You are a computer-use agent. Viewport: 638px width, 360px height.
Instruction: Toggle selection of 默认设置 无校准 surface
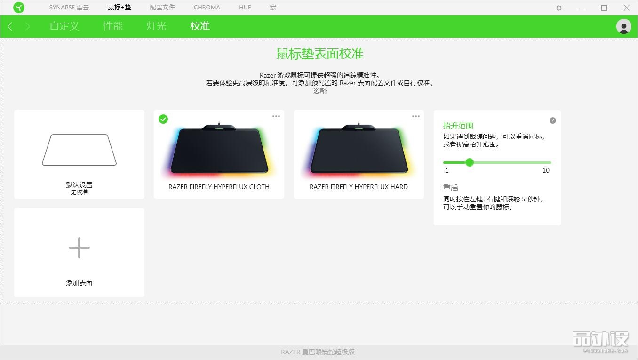tap(79, 154)
